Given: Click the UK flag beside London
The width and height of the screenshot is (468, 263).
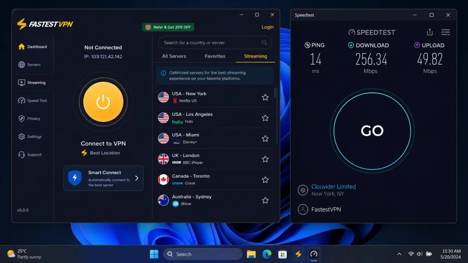Looking at the screenshot, I should (x=163, y=159).
